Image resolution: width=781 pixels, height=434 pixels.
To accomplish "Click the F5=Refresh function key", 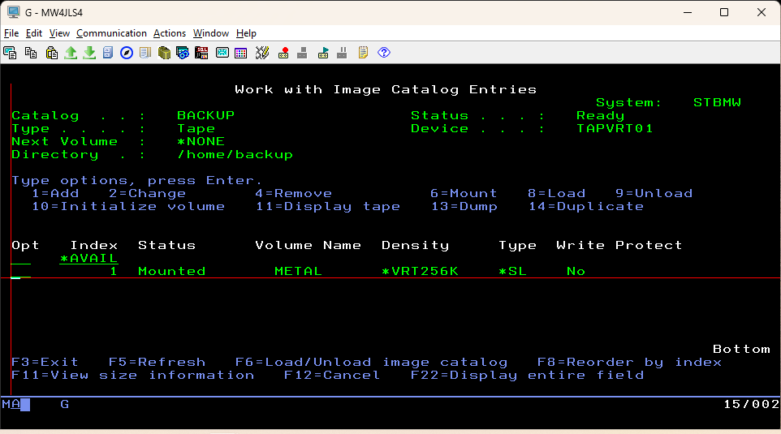I will pyautogui.click(x=157, y=363).
